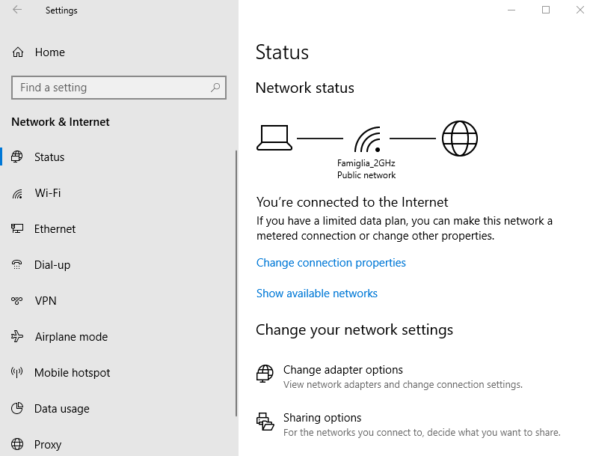Open Mobile hotspot settings
Viewport: 590px width, 456px height.
117,373
